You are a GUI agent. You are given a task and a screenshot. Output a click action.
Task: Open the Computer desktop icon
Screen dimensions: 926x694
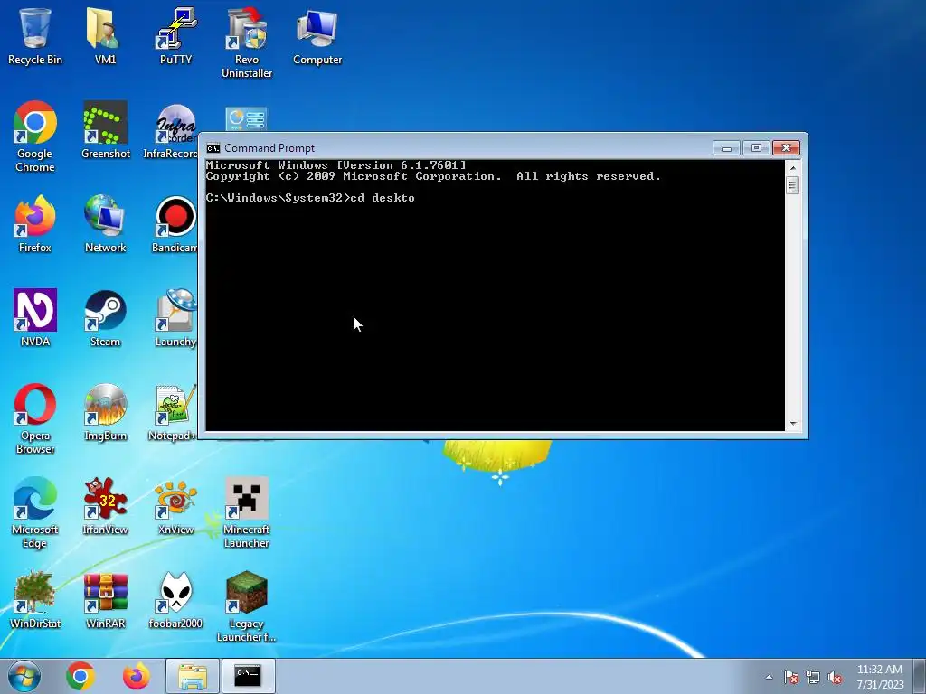pos(317,35)
